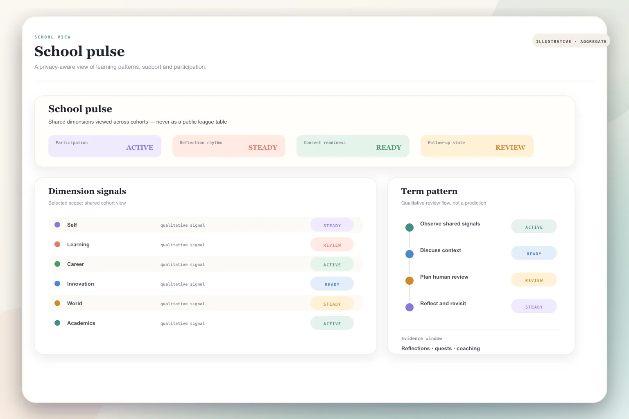Screen dimensions: 629x419
Task: Select the Observe shared signals timeline dot
Action: coord(410,228)
